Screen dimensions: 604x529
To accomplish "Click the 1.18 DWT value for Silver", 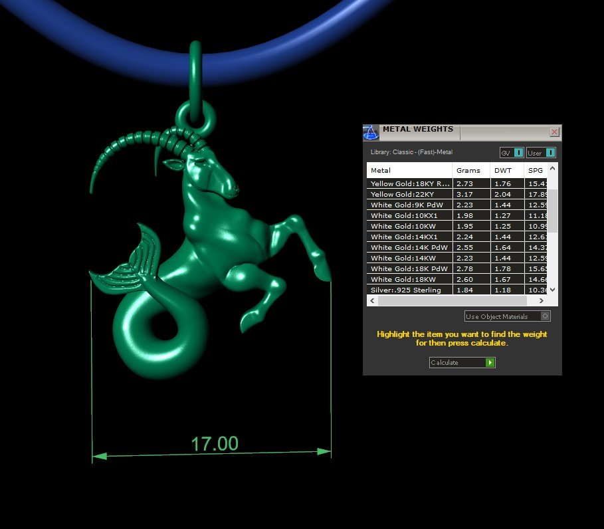I will point(502,290).
